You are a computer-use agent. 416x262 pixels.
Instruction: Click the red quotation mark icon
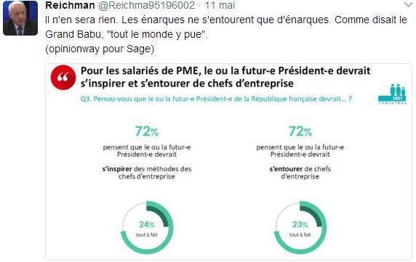coord(63,78)
